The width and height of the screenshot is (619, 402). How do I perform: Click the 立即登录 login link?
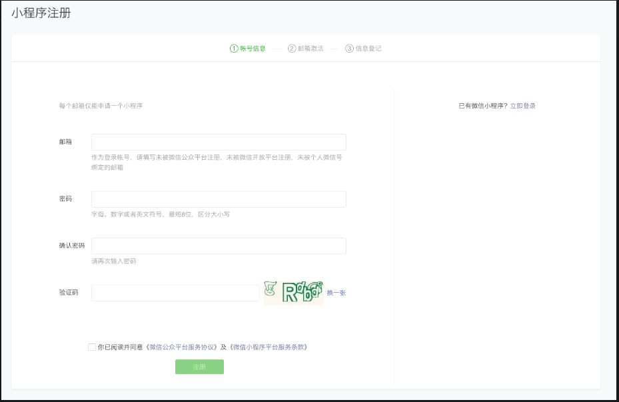(x=522, y=106)
